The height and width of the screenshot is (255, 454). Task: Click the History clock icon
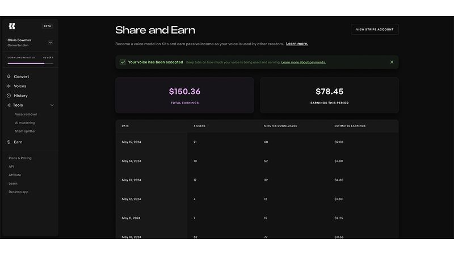(9, 96)
